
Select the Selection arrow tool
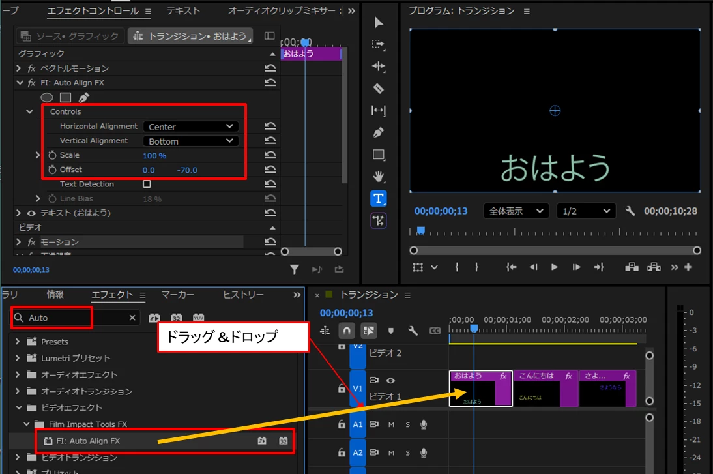(x=378, y=22)
